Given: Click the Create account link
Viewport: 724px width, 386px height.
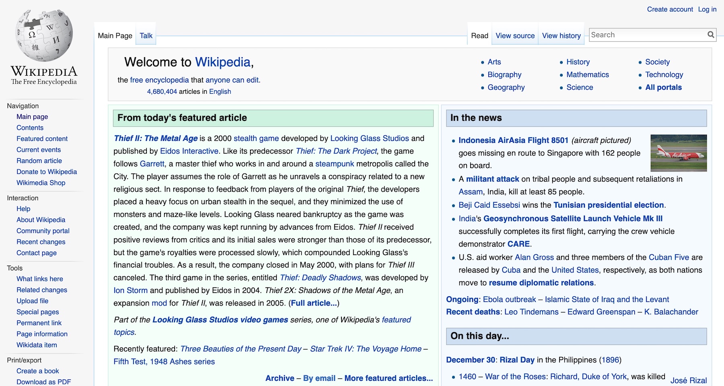Looking at the screenshot, I should tap(670, 9).
